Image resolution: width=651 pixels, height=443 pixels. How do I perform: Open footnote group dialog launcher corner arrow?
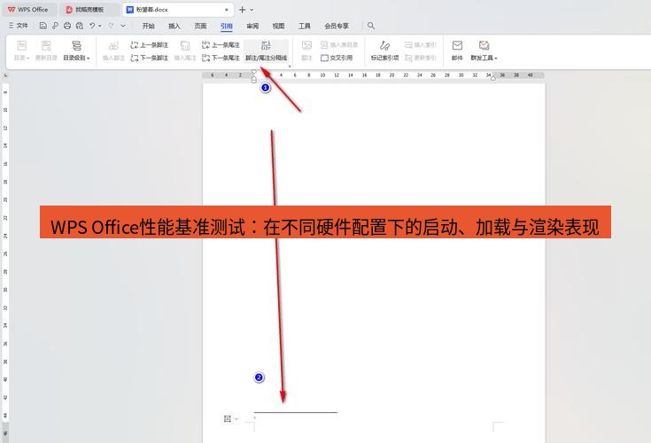click(x=290, y=66)
